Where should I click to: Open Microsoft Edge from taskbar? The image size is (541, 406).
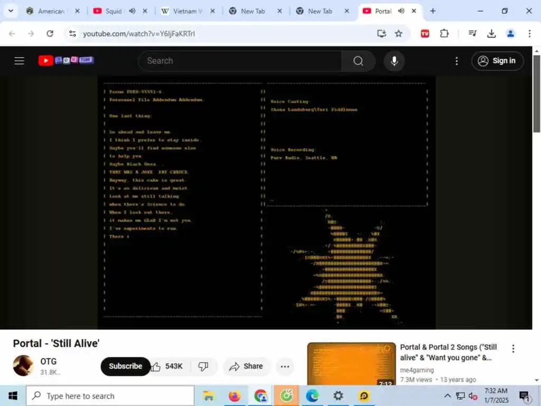(x=312, y=395)
